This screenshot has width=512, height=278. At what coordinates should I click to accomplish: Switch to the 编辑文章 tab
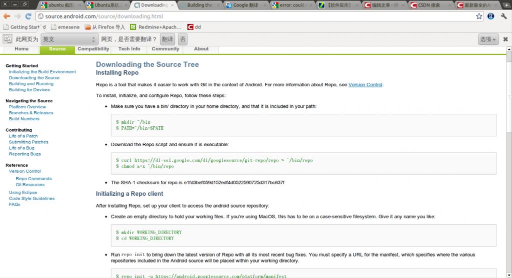[x=384, y=5]
